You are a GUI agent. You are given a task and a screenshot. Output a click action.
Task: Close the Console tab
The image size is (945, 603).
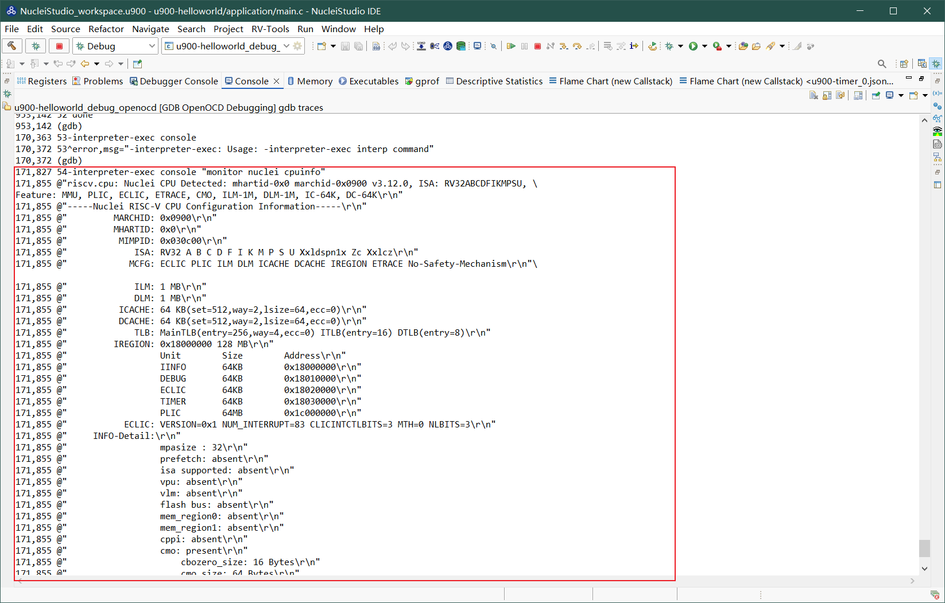tap(276, 81)
